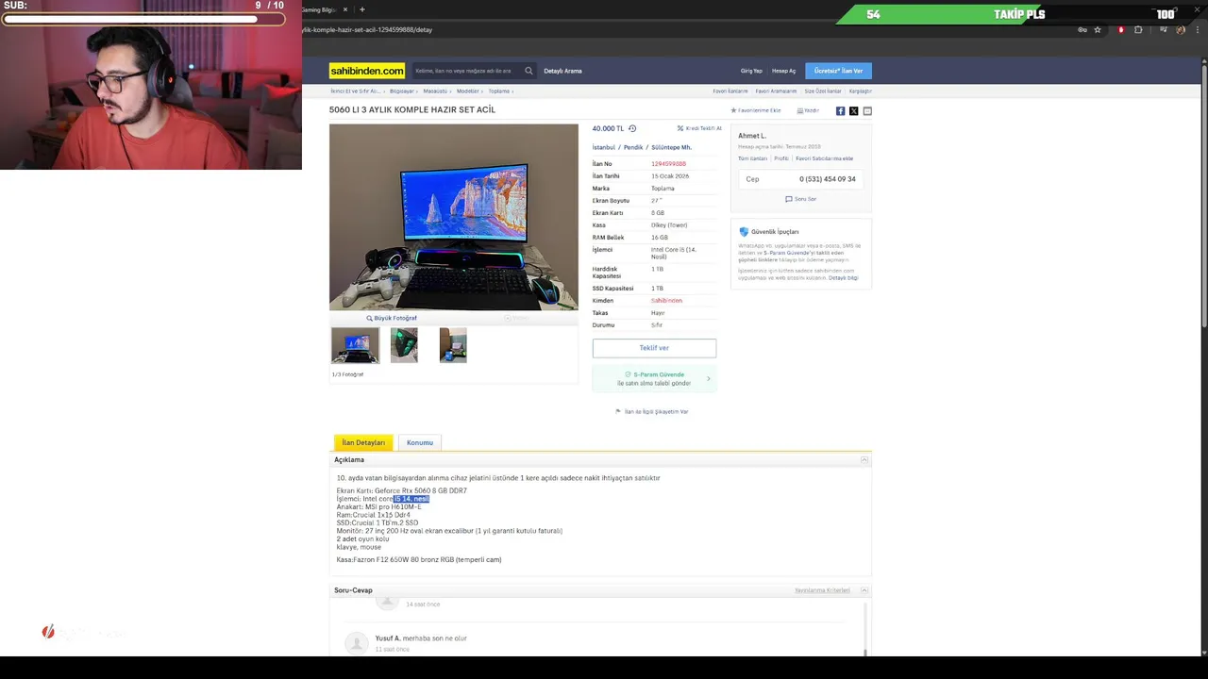The width and height of the screenshot is (1208, 679).
Task: Select first thumbnail showing monitor setup
Action: pos(355,346)
